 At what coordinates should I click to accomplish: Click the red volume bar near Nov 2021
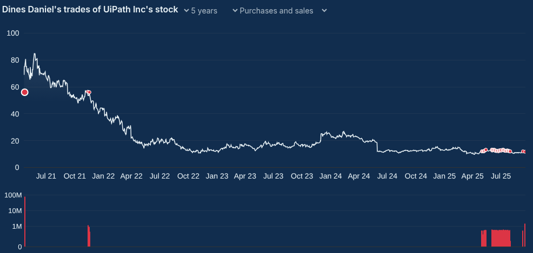pyautogui.click(x=89, y=236)
